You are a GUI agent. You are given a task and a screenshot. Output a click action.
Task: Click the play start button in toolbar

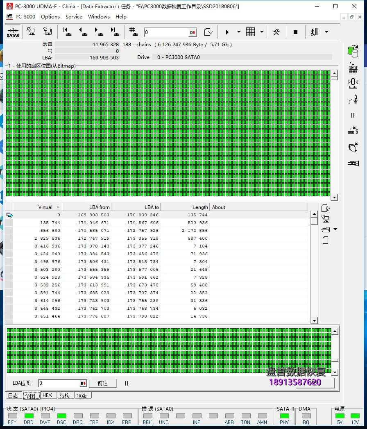click(227, 32)
